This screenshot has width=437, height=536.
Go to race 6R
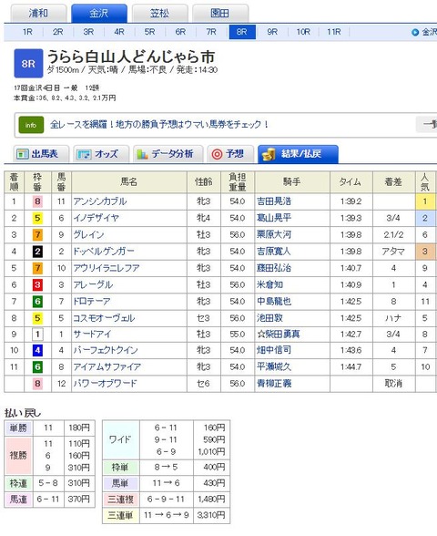click(x=180, y=32)
